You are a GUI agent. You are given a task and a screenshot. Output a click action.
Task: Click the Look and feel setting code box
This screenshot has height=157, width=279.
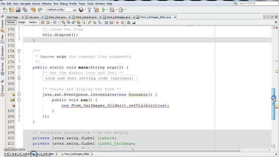(90, 78)
